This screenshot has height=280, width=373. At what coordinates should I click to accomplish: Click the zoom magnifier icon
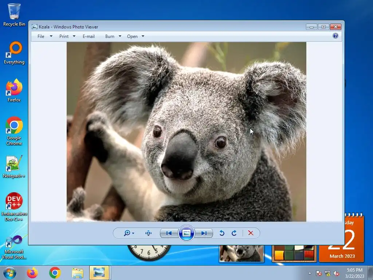click(x=127, y=233)
